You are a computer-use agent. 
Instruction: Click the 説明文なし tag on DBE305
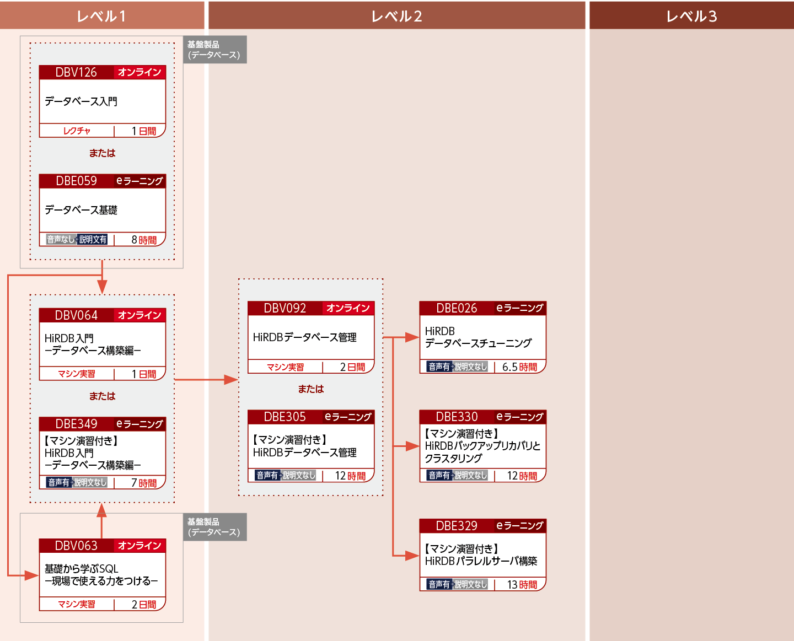(x=299, y=475)
